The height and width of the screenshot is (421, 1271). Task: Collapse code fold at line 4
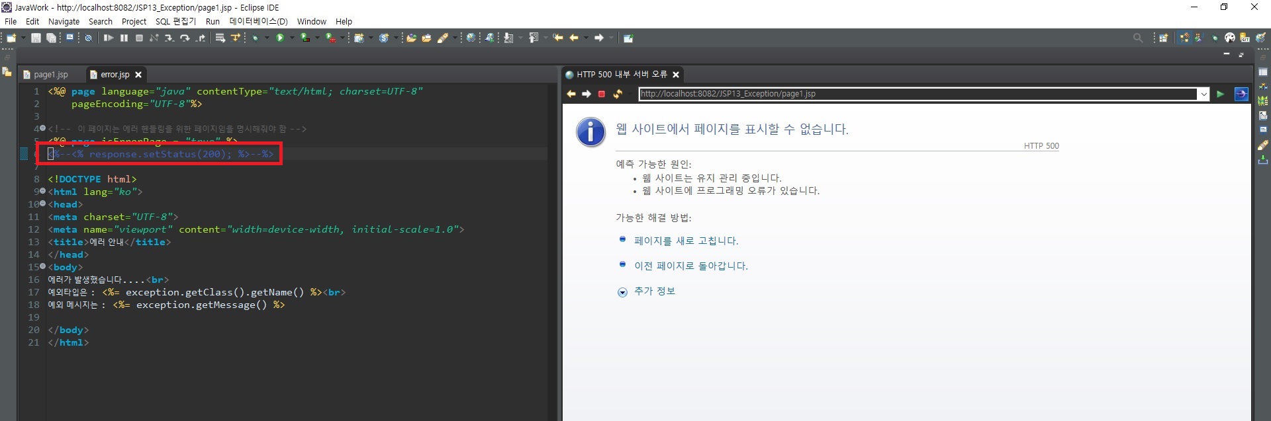[x=43, y=128]
